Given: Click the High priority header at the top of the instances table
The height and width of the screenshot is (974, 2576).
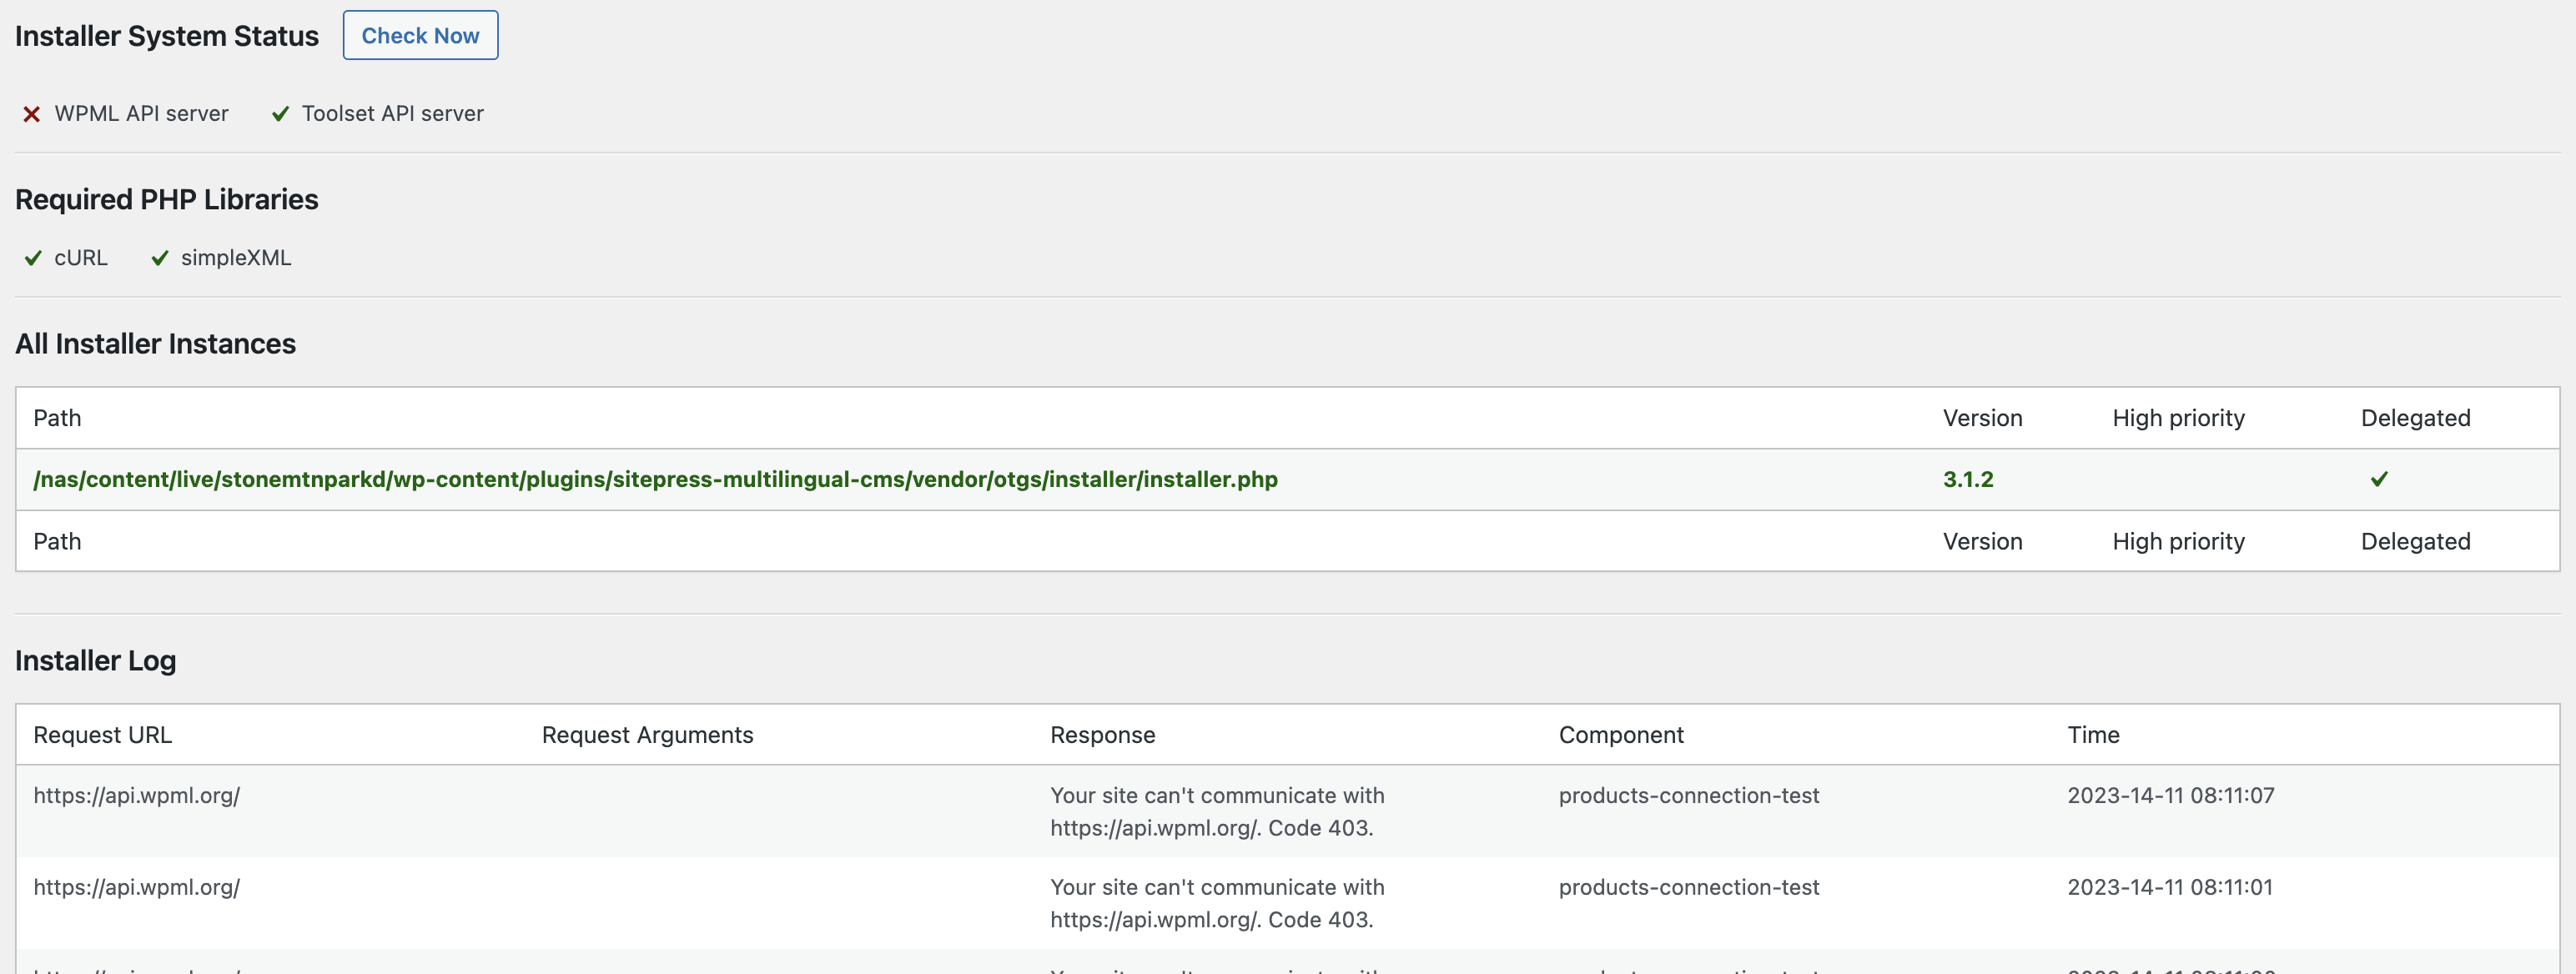Looking at the screenshot, I should pyautogui.click(x=2178, y=418).
